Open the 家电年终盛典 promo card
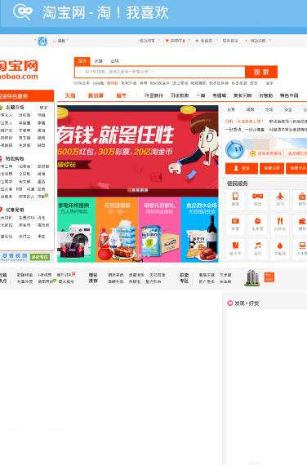The height and width of the screenshot is (465, 307). pyautogui.click(x=76, y=230)
